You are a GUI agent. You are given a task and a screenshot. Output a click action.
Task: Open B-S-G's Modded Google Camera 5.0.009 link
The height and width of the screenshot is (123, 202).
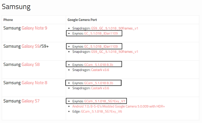pyautogui.click(x=128, y=106)
